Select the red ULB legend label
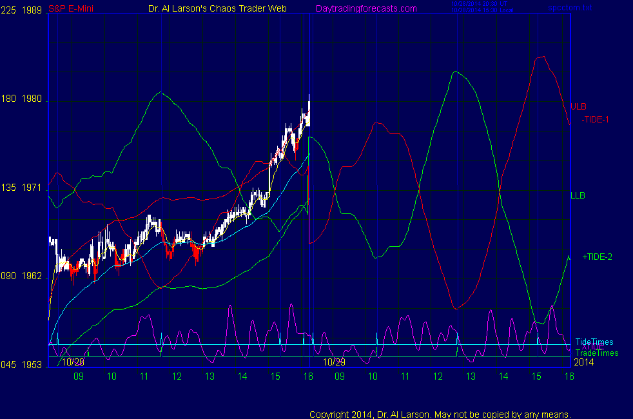The image size is (633, 419). point(578,106)
